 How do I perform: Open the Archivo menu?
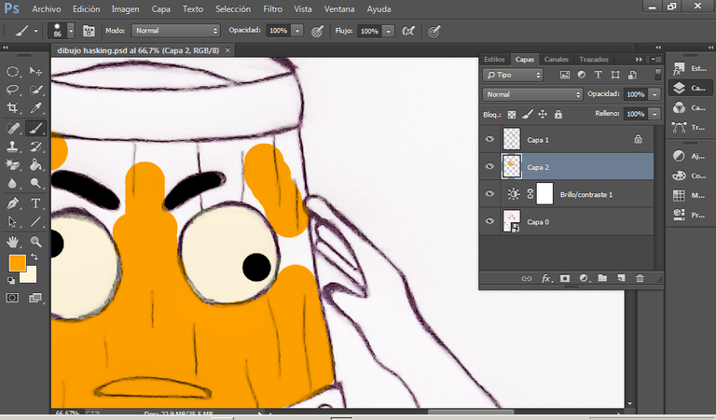click(46, 9)
